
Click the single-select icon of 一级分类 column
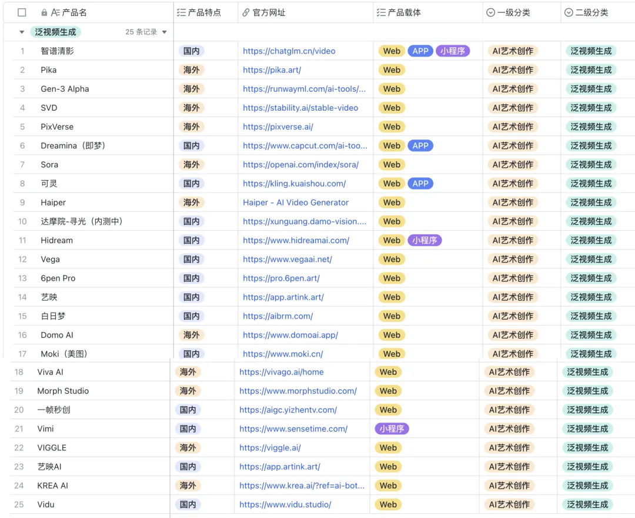point(490,12)
